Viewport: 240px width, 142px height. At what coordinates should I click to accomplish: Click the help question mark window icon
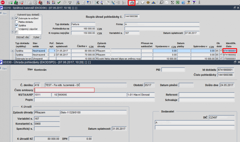click(194, 2)
